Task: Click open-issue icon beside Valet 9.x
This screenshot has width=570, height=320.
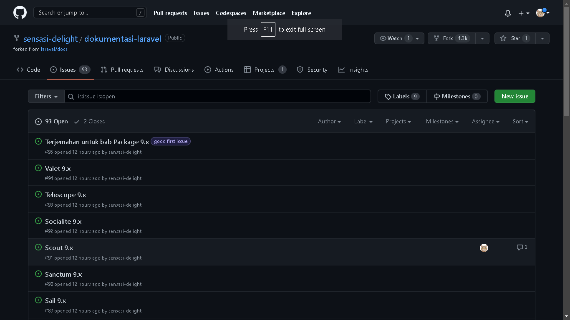Action: [x=38, y=168]
